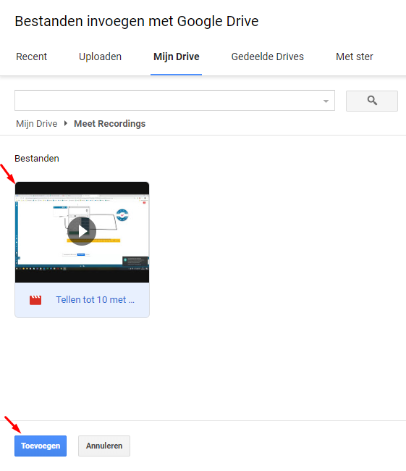
Task: Expand the breadcrumb arrow after Mijn Drive
Action: click(66, 123)
